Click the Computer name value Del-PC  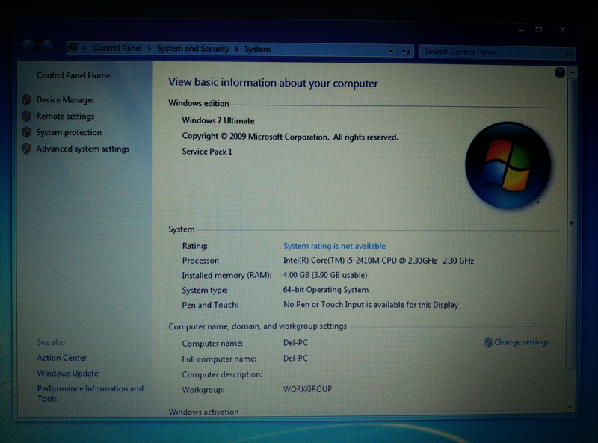pos(295,343)
